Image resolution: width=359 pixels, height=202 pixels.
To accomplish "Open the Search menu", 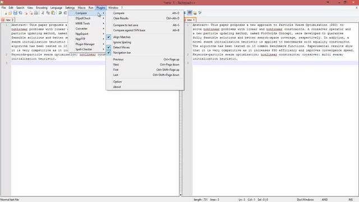I will (20, 8).
